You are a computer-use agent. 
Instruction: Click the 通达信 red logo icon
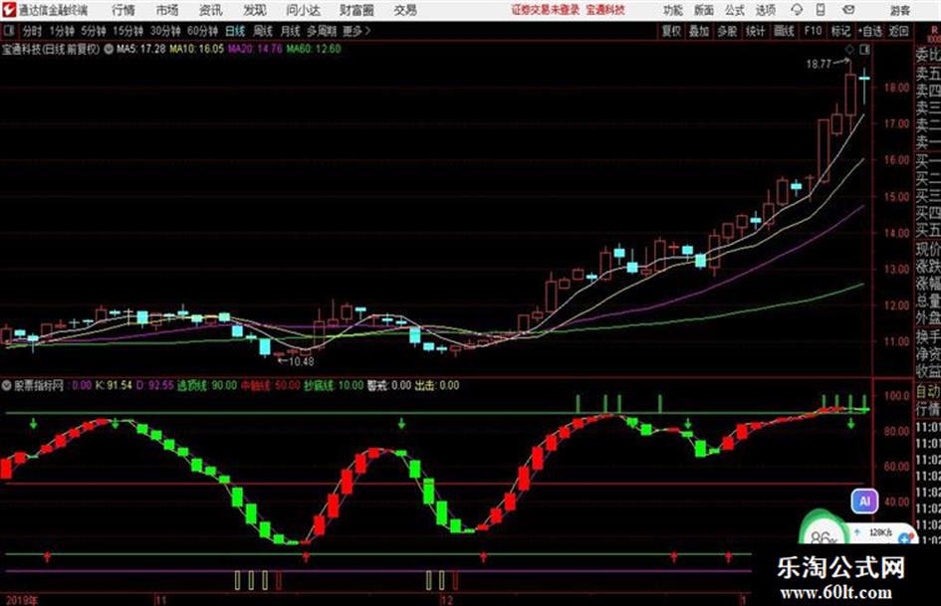[x=8, y=10]
